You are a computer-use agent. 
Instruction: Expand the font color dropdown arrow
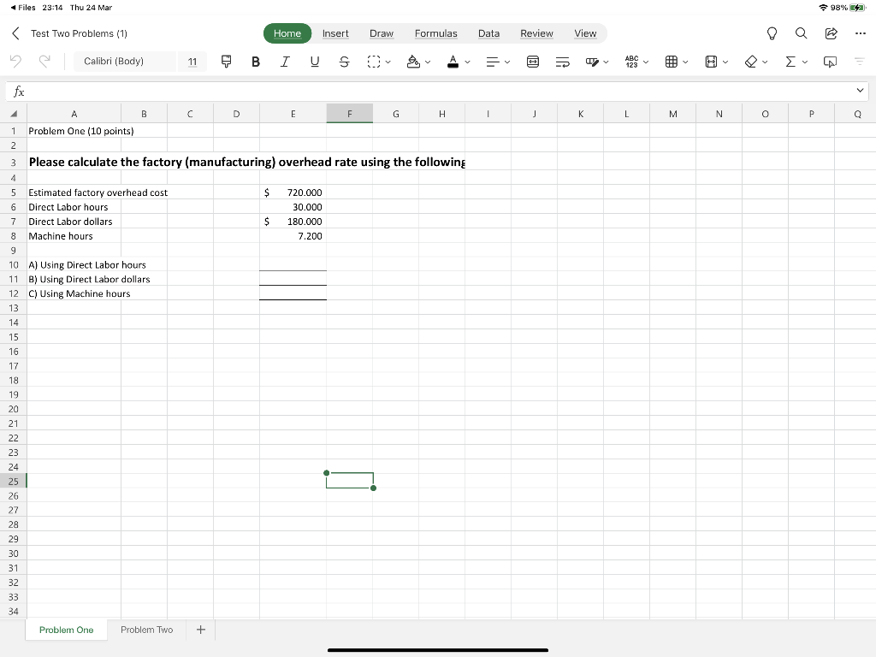point(468,62)
